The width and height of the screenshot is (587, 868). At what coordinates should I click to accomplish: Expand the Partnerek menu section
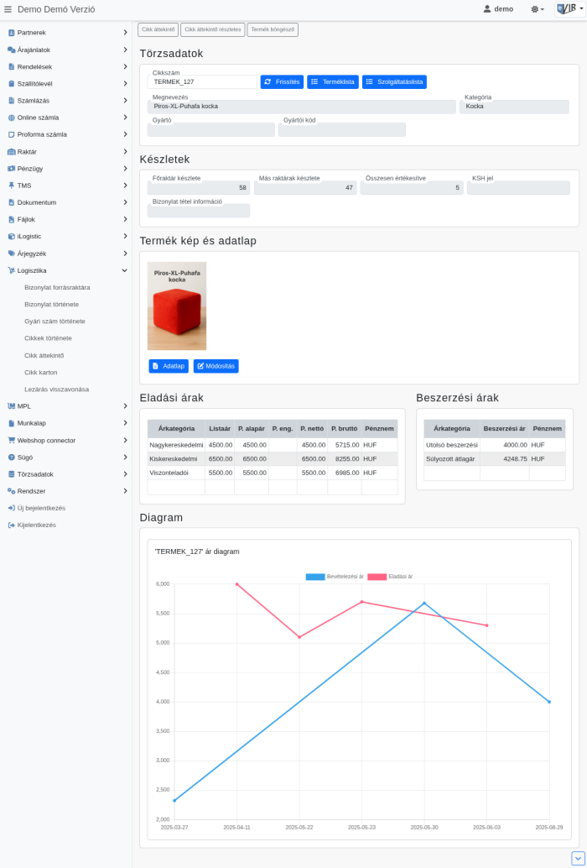click(x=124, y=33)
